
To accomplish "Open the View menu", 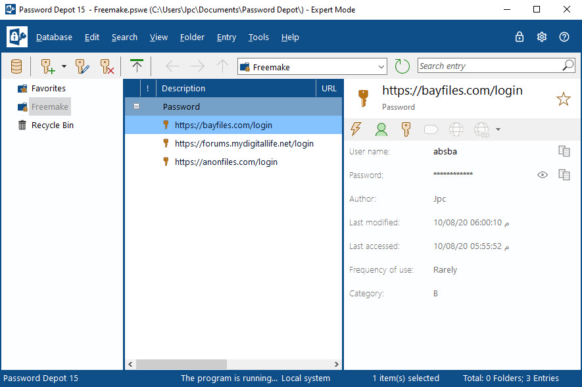I will coord(158,37).
